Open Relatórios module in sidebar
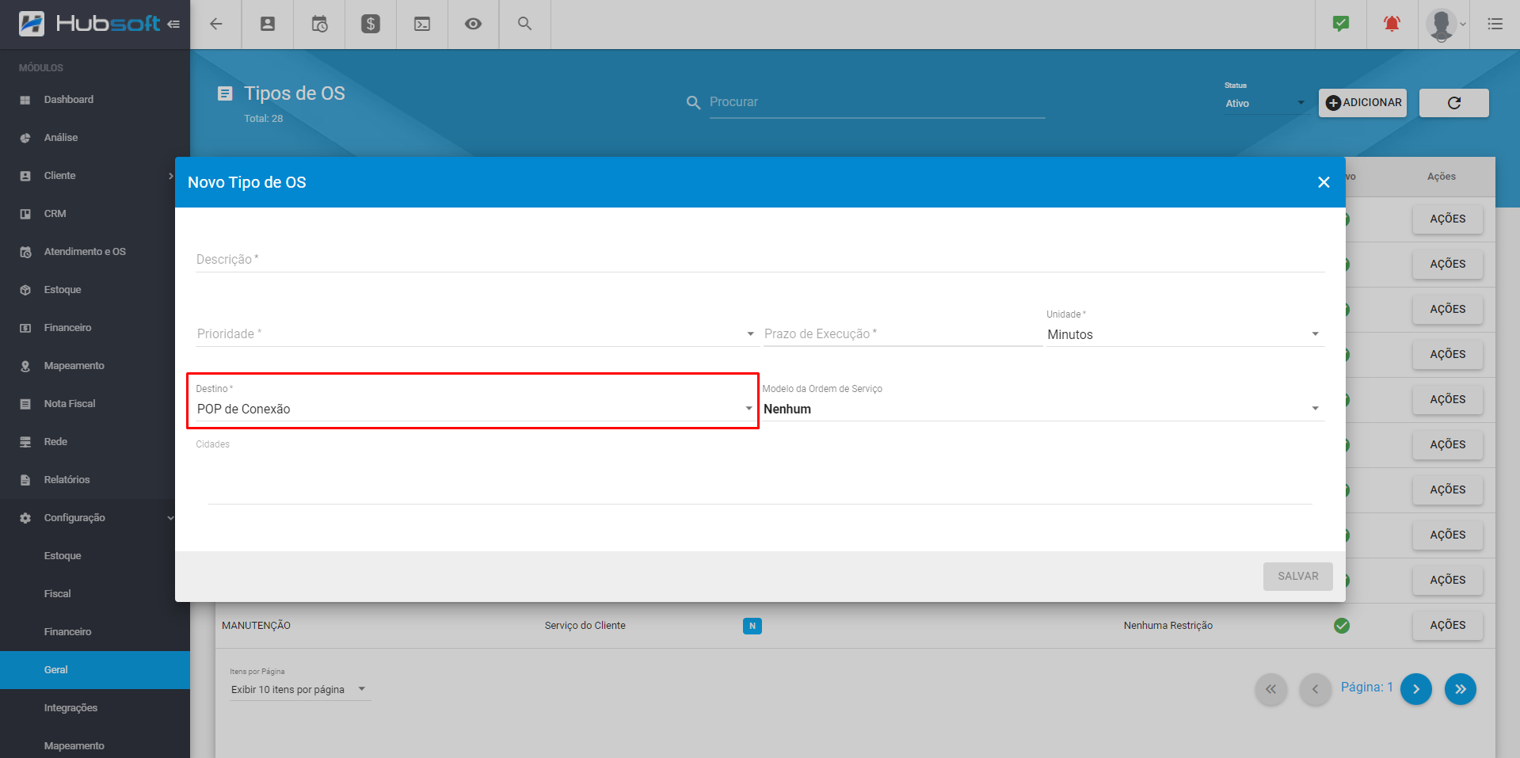 [x=95, y=480]
